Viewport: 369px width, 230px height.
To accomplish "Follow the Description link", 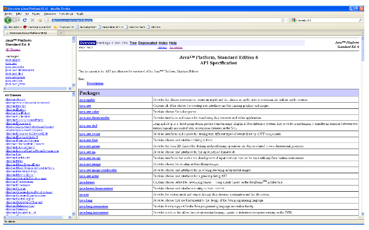I will [x=95, y=83].
